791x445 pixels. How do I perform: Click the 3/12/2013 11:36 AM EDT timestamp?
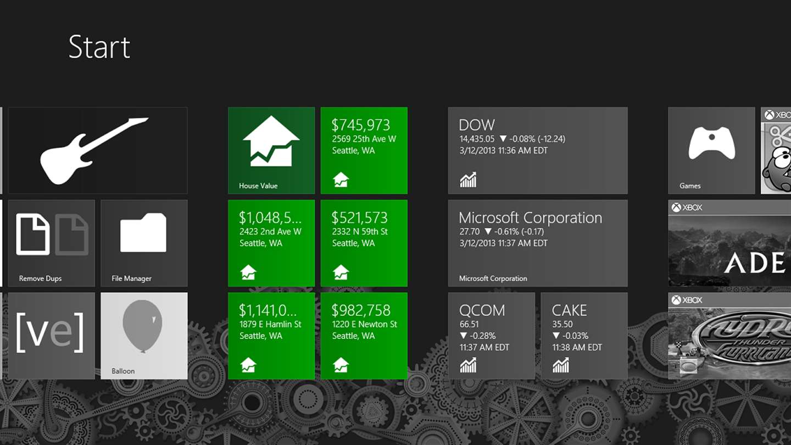point(504,151)
